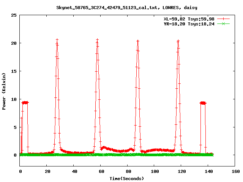Click x-axis tick label 140
Viewport: 243px width, 182px height.
(x=209, y=171)
